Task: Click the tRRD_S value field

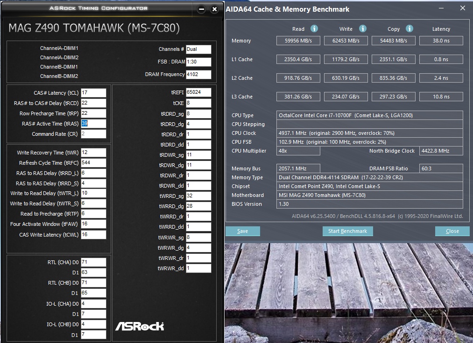Action: (x=93, y=183)
